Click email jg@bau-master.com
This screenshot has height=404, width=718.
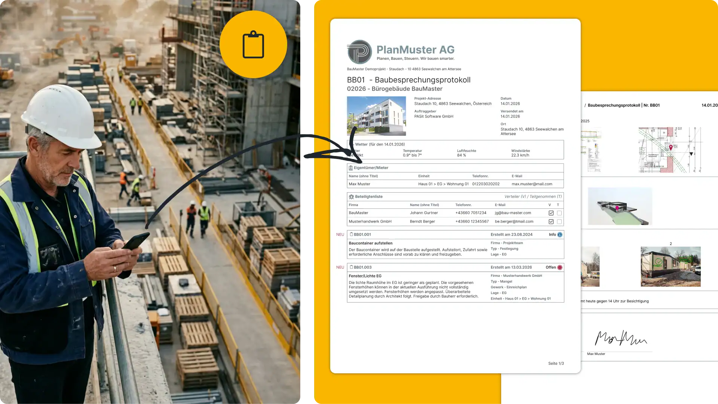[x=513, y=213]
